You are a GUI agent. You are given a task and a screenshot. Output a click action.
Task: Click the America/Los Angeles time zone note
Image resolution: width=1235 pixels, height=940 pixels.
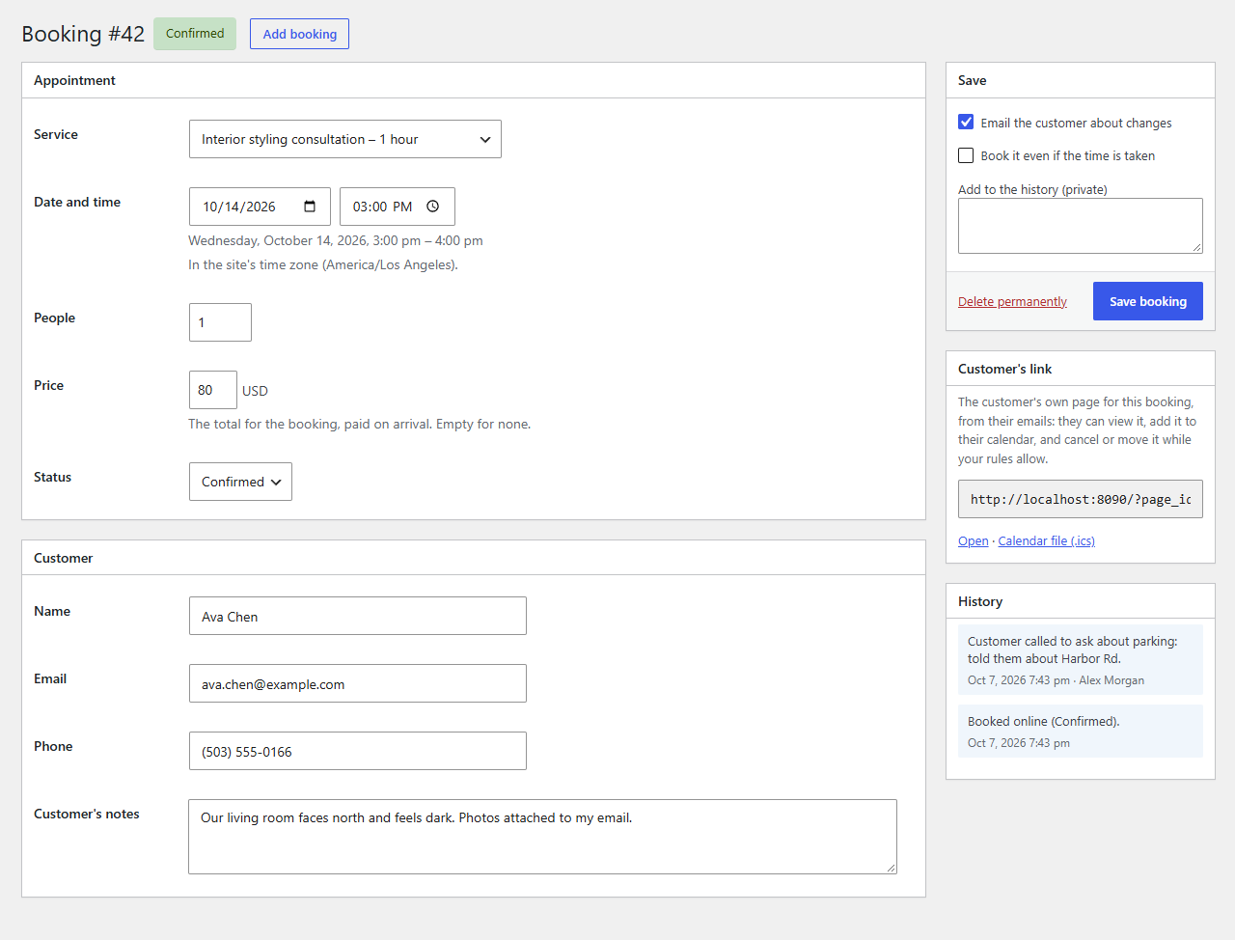(x=323, y=264)
